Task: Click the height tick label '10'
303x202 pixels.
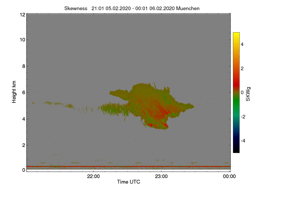Action: click(22, 40)
